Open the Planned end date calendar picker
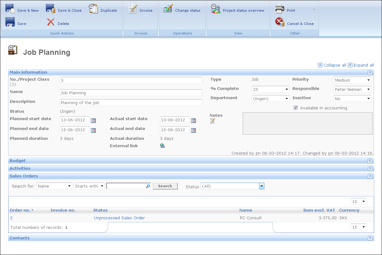The height and width of the screenshot is (255, 382). point(93,130)
